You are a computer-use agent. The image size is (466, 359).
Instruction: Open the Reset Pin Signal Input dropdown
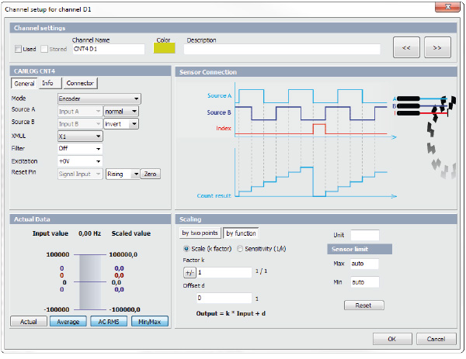(x=80, y=174)
